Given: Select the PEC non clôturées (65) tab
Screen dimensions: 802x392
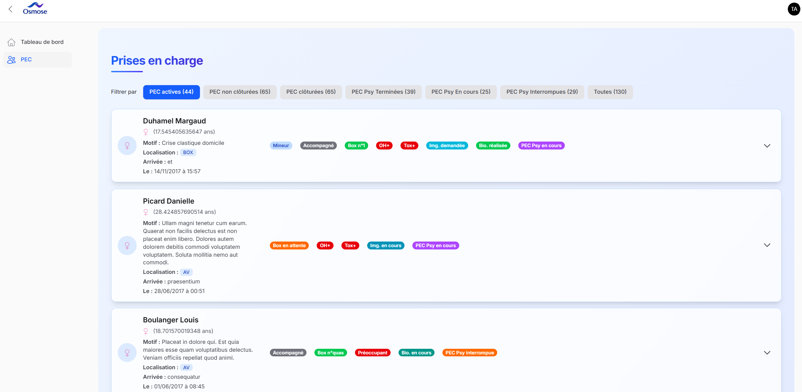Looking at the screenshot, I should point(240,92).
